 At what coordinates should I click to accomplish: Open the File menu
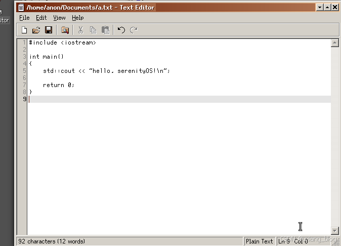pos(24,18)
